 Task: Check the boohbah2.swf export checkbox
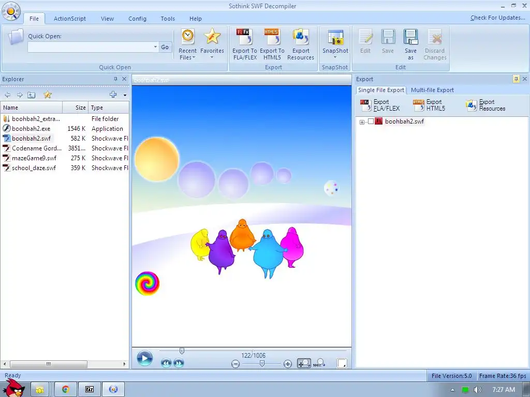pyautogui.click(x=371, y=121)
